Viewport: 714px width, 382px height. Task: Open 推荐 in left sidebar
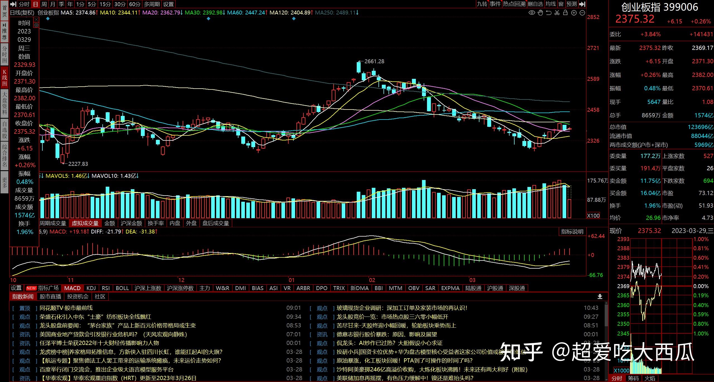(4, 31)
